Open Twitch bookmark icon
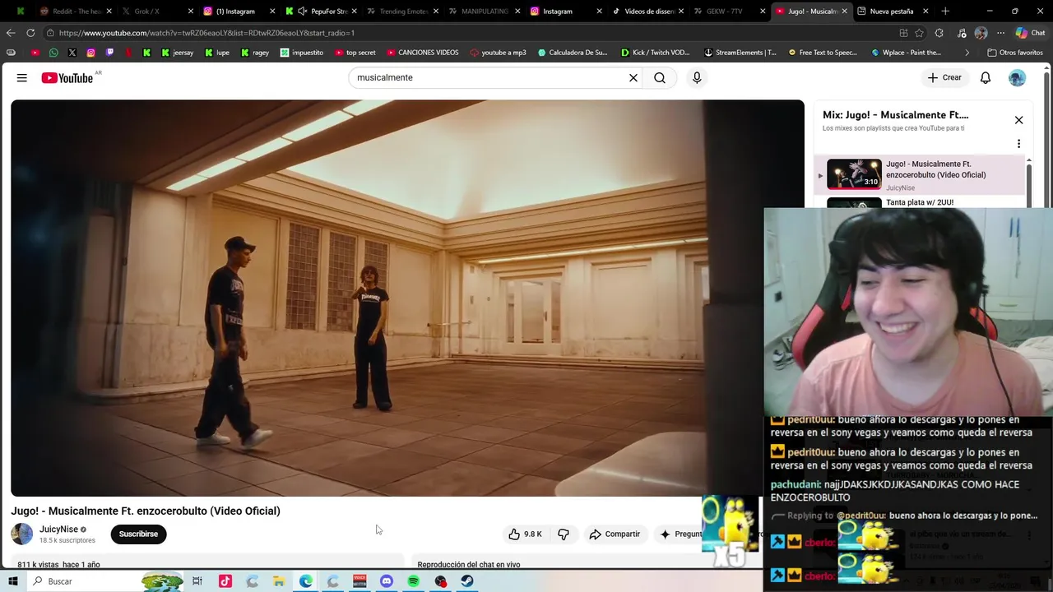Screen dimensions: 1053x592 pyautogui.click(x=109, y=53)
